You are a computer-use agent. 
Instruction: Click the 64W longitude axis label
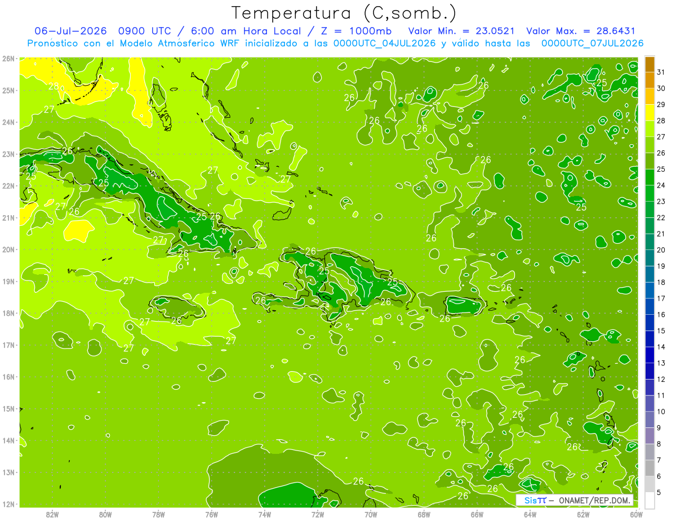pos(530,514)
